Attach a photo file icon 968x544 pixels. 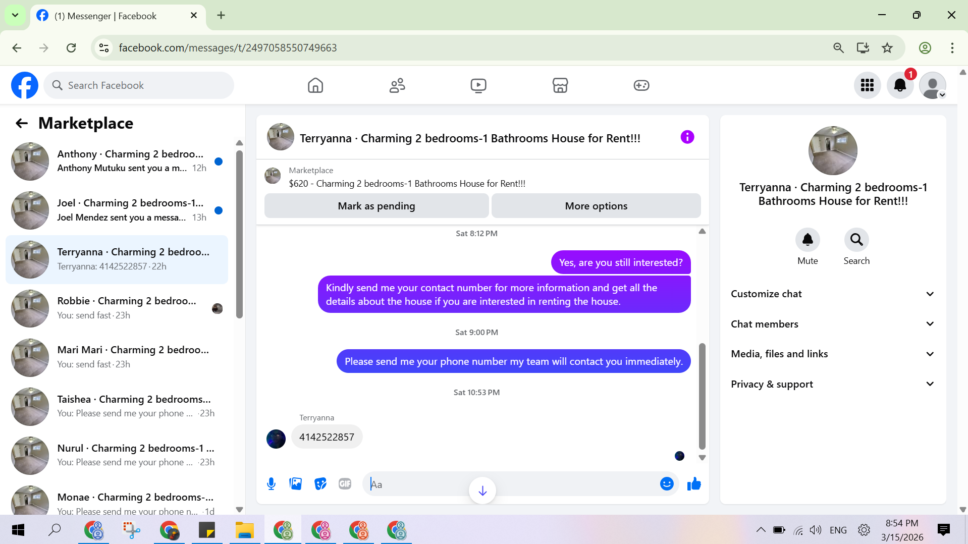296,484
